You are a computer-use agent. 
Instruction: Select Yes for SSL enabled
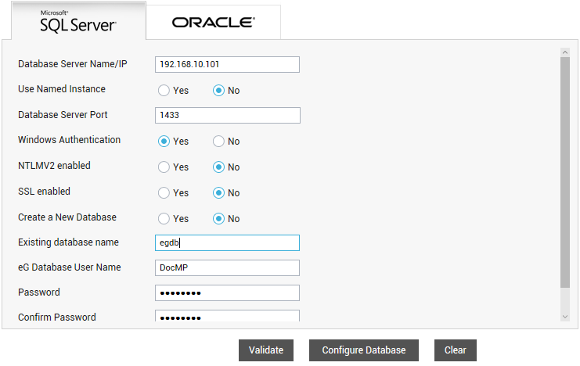click(x=164, y=193)
